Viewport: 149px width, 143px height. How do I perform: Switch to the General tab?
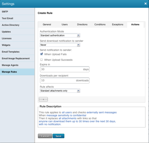click(47, 25)
